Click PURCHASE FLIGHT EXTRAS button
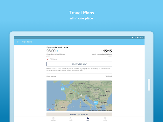 pos(79,114)
